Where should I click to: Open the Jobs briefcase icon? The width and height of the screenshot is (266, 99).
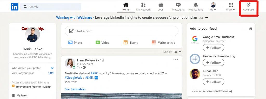click(161, 5)
